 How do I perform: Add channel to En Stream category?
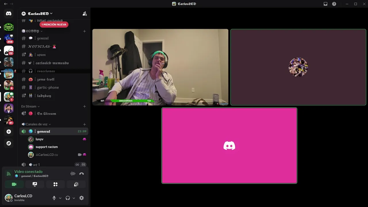(x=85, y=106)
